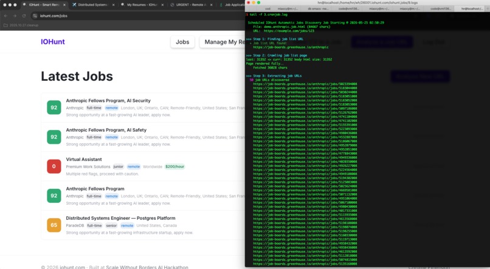Open site information icon in address bar
The height and width of the screenshot is (269, 490).
point(35,16)
